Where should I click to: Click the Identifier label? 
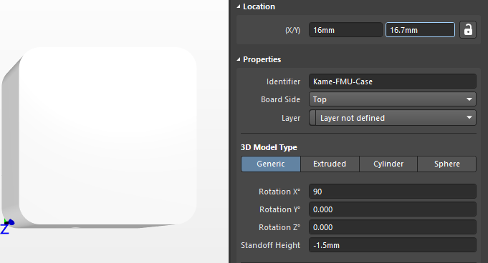click(283, 81)
